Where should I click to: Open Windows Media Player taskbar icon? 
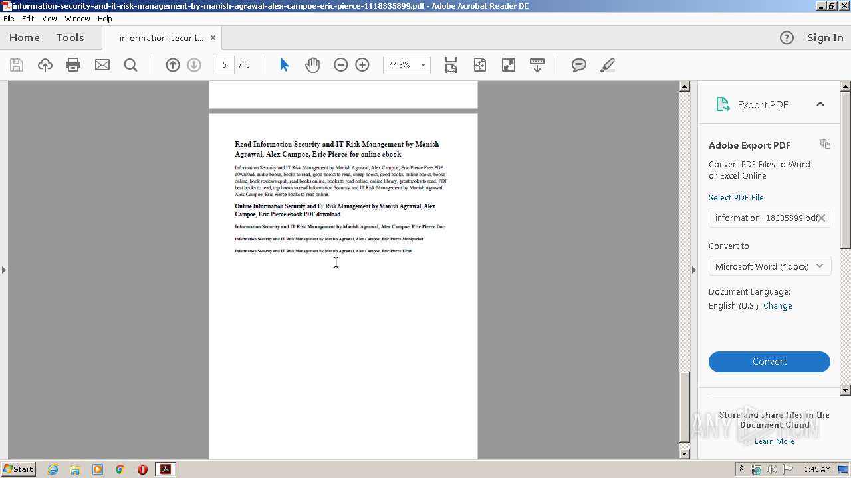[98, 469]
